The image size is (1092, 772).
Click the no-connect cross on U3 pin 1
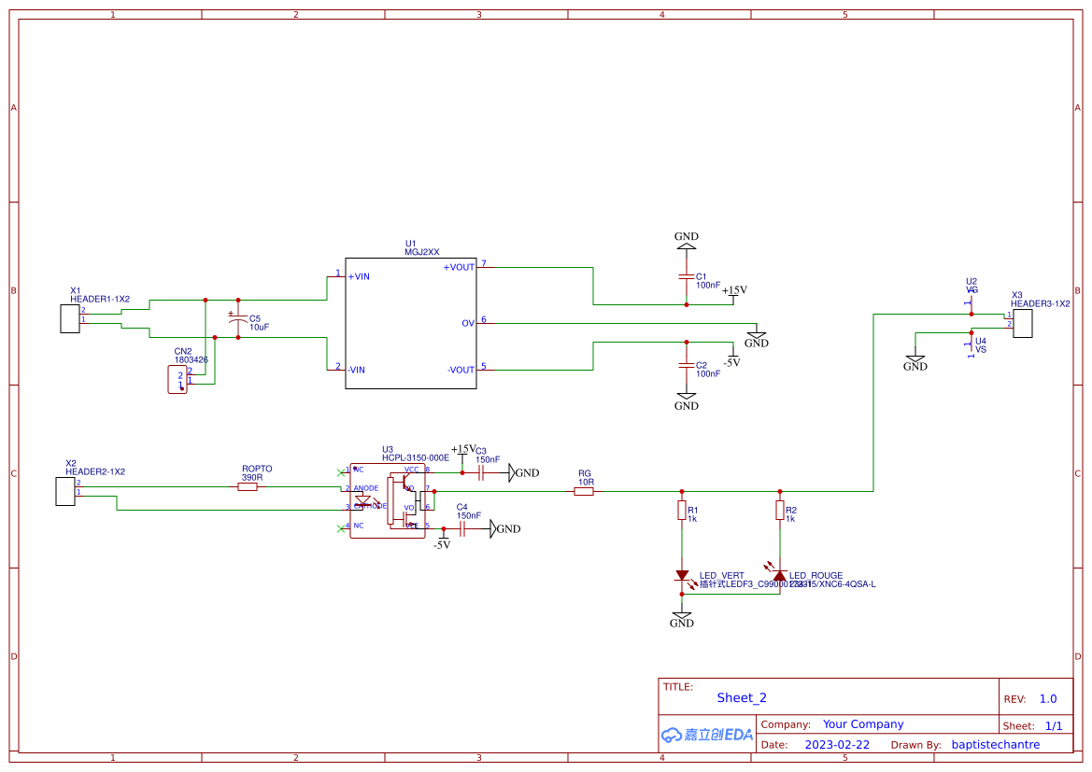(341, 471)
